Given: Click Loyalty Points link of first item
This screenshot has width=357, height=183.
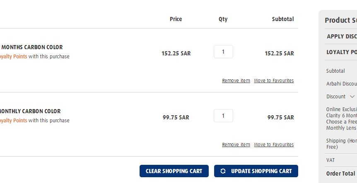Looking at the screenshot, I should point(13,56).
